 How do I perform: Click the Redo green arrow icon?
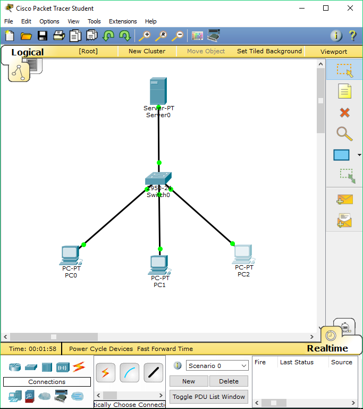(125, 36)
